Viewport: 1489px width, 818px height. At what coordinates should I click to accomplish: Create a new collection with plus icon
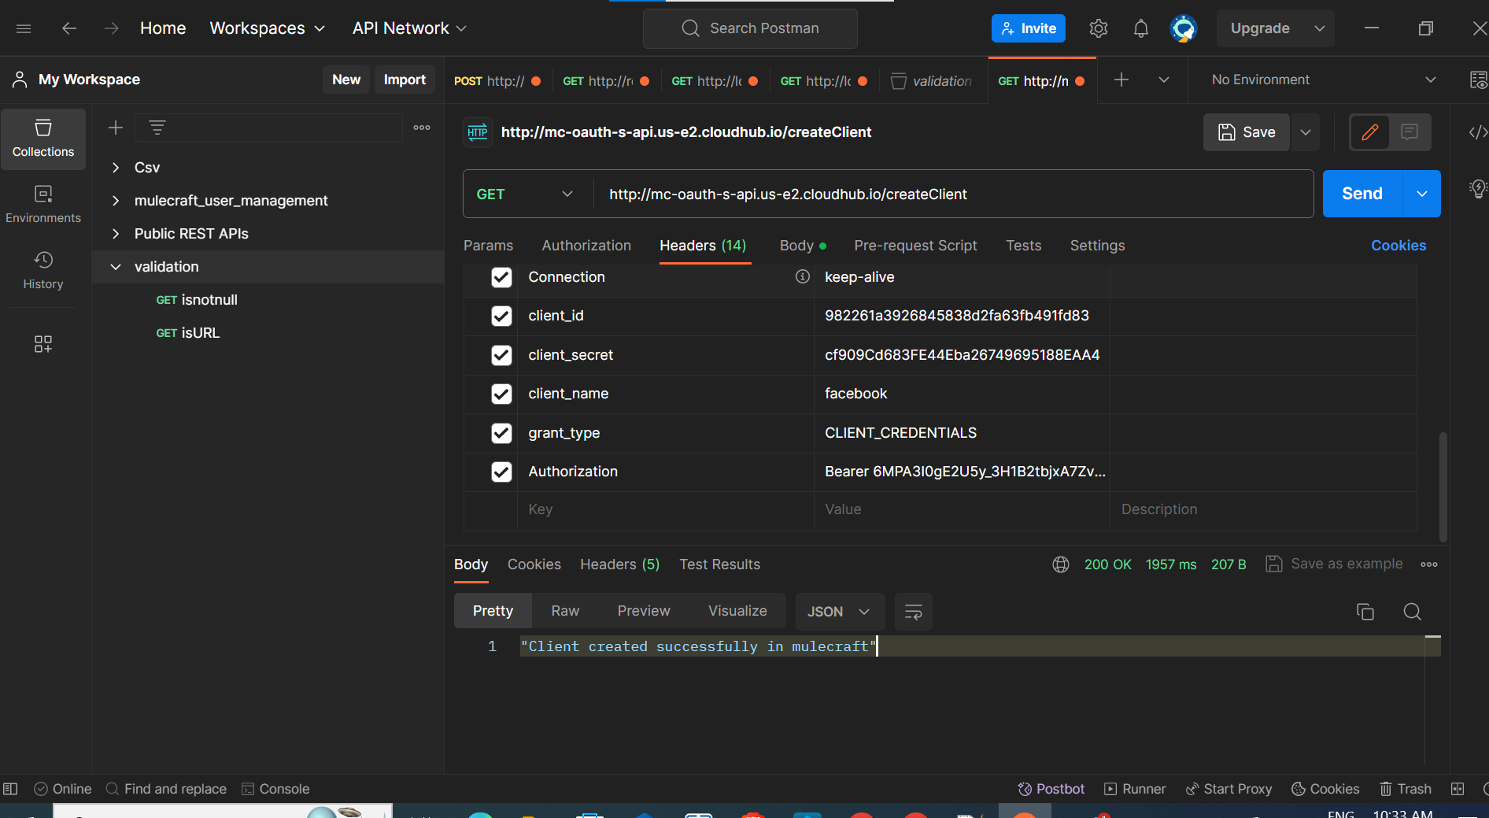point(116,128)
